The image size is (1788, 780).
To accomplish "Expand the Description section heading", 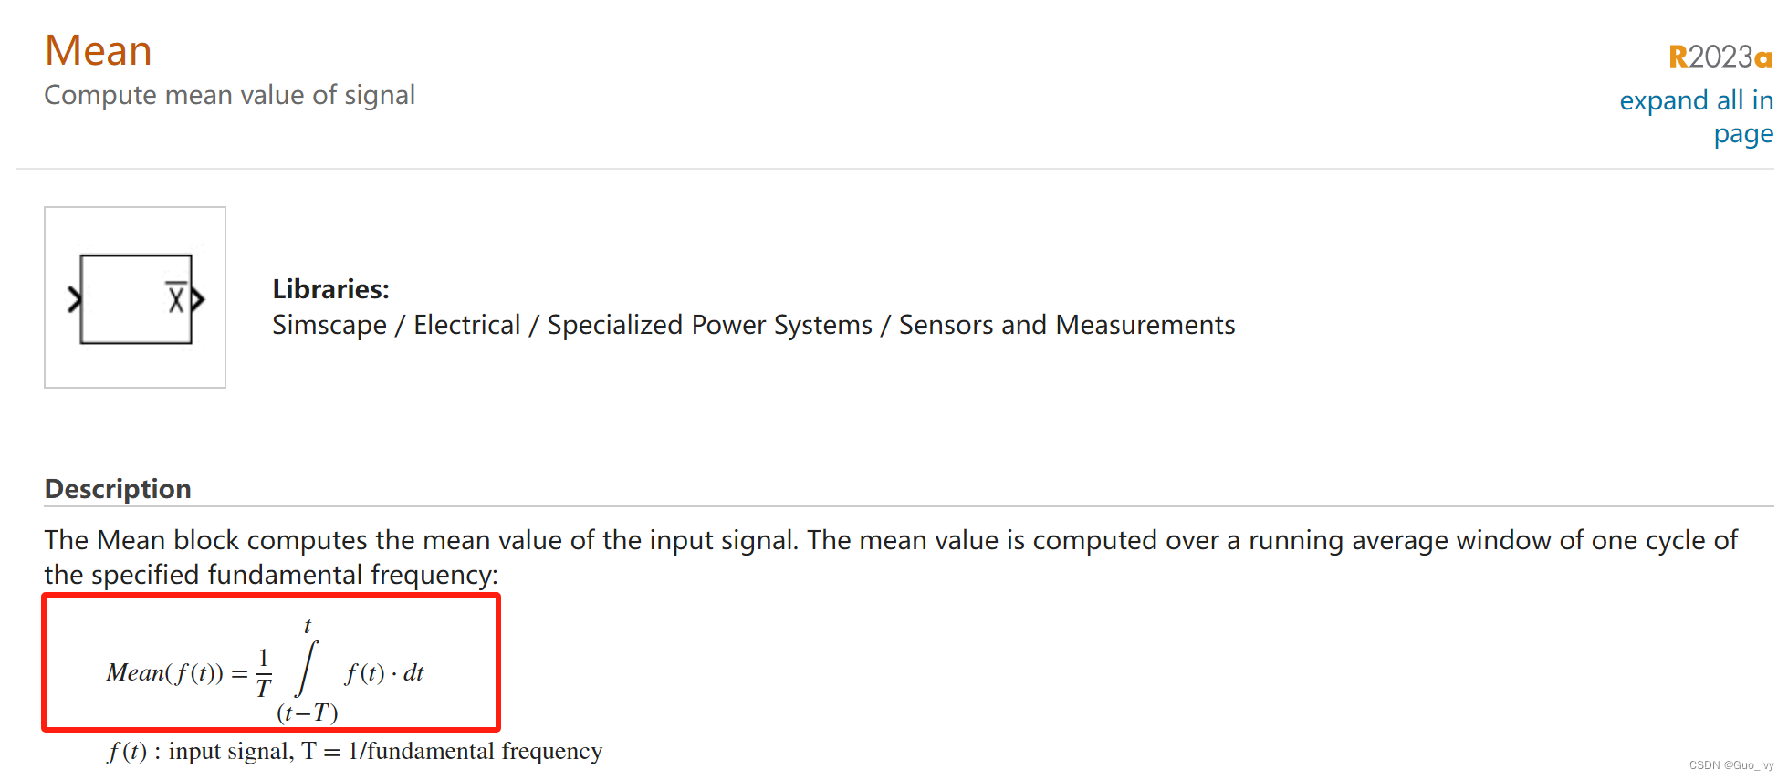I will click(118, 489).
